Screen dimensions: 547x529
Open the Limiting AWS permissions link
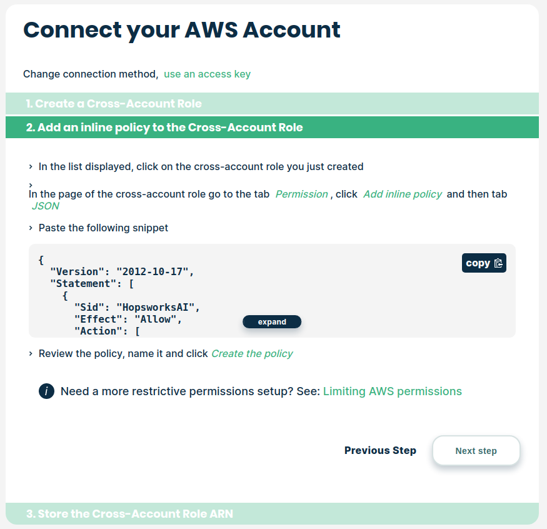pos(392,391)
